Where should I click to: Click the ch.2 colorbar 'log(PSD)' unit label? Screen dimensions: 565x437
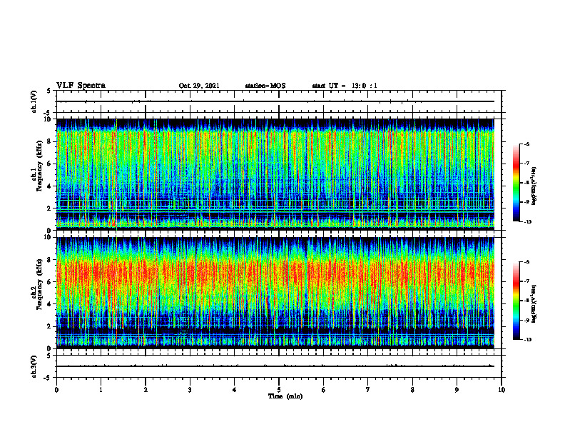pyautogui.click(x=534, y=304)
